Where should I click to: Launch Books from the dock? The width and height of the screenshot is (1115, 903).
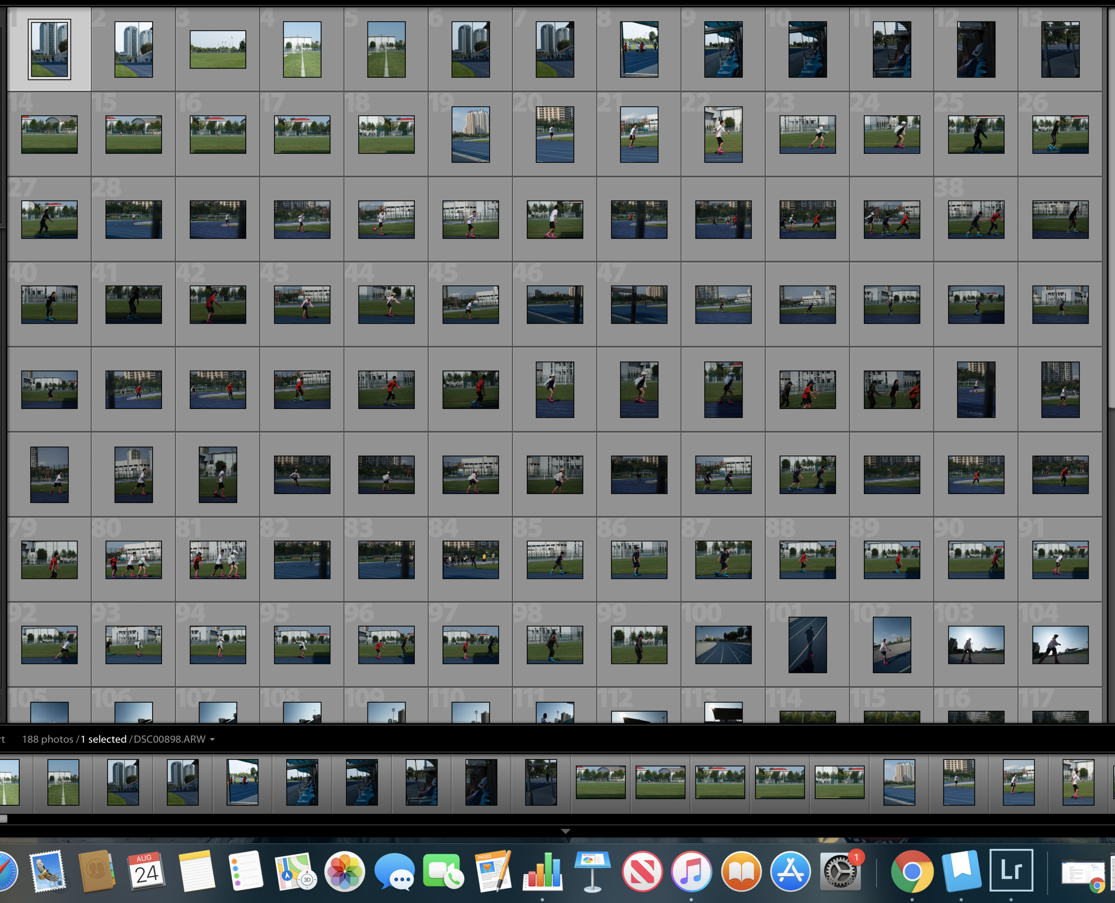tap(741, 871)
